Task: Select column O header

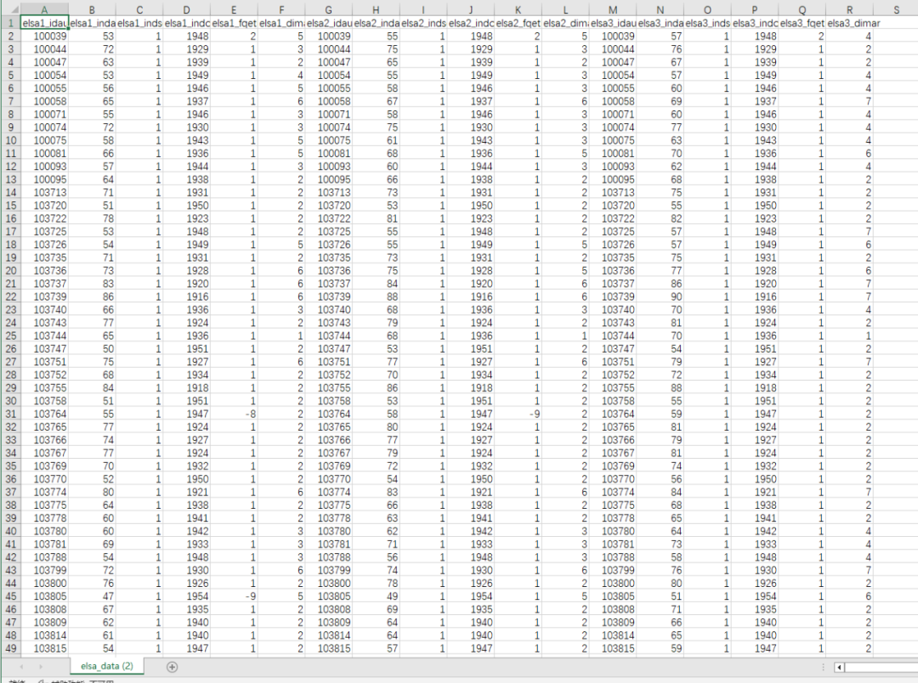Action: [708, 9]
